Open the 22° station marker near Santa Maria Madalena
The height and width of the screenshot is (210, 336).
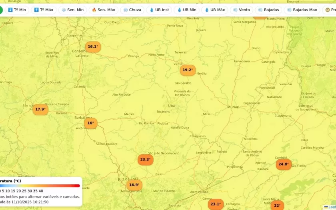[277, 206]
